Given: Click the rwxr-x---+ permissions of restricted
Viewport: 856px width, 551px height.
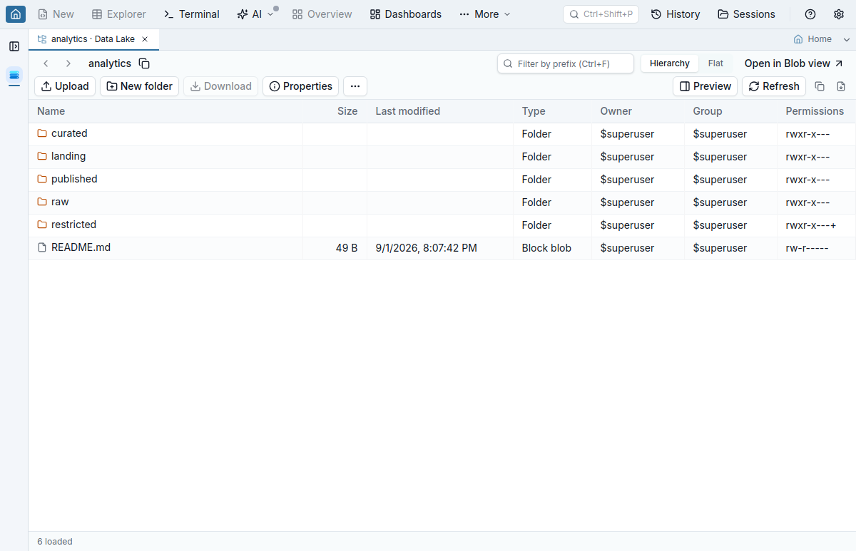Looking at the screenshot, I should pyautogui.click(x=811, y=225).
